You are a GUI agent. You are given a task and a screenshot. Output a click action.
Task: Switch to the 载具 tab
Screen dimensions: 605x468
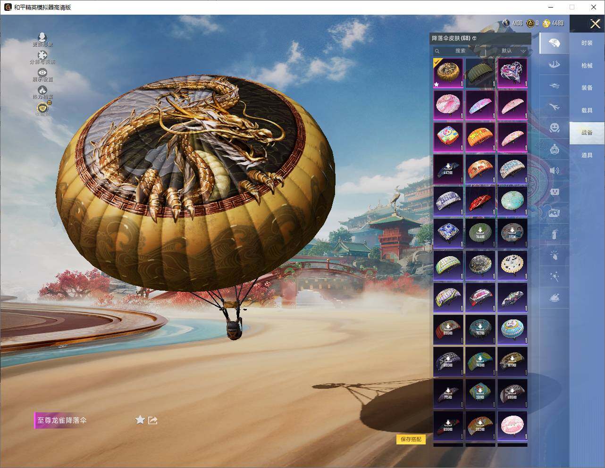pyautogui.click(x=587, y=110)
